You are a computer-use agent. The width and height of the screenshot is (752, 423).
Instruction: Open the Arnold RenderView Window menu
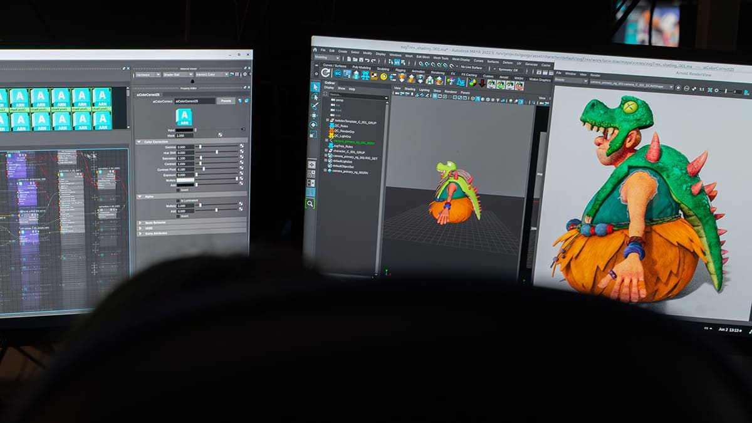pyautogui.click(x=570, y=73)
